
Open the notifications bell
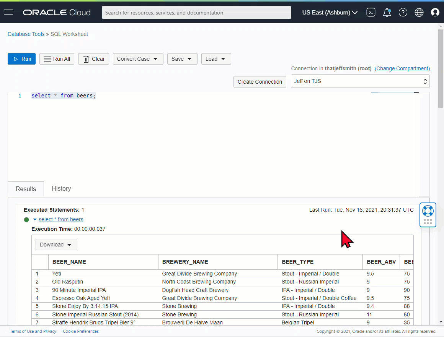[x=387, y=13]
